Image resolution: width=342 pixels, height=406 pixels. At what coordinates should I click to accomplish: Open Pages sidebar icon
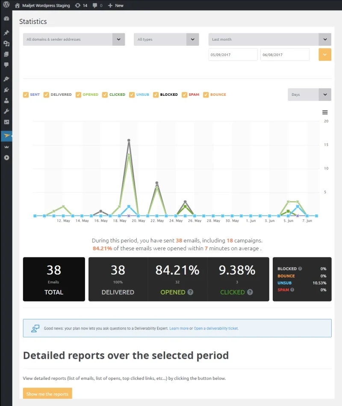6,54
